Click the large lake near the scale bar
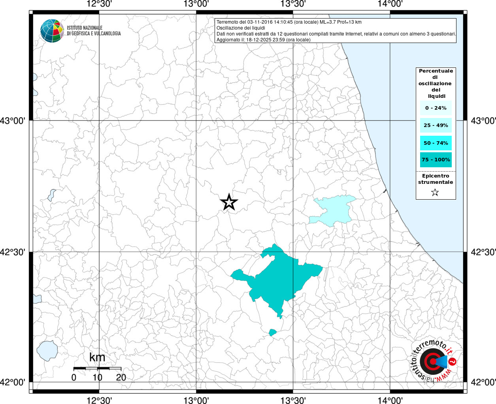Image resolution: width=496 pixels, height=404 pixels. (x=47, y=351)
